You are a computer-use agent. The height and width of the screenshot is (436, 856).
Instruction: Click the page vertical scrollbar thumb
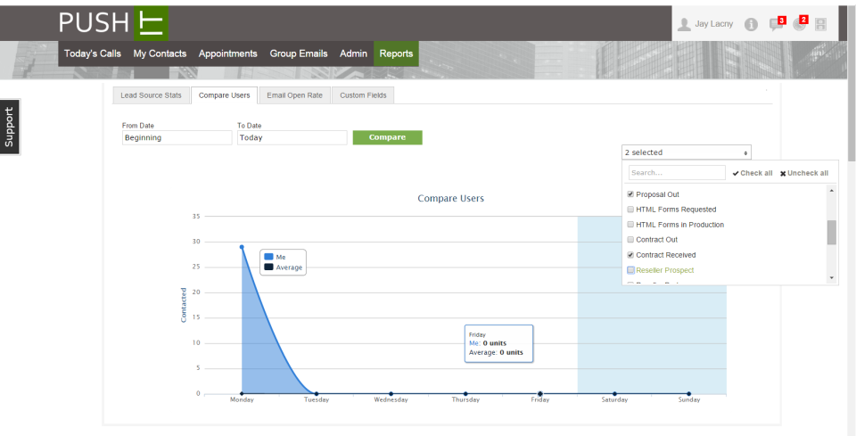point(852,85)
